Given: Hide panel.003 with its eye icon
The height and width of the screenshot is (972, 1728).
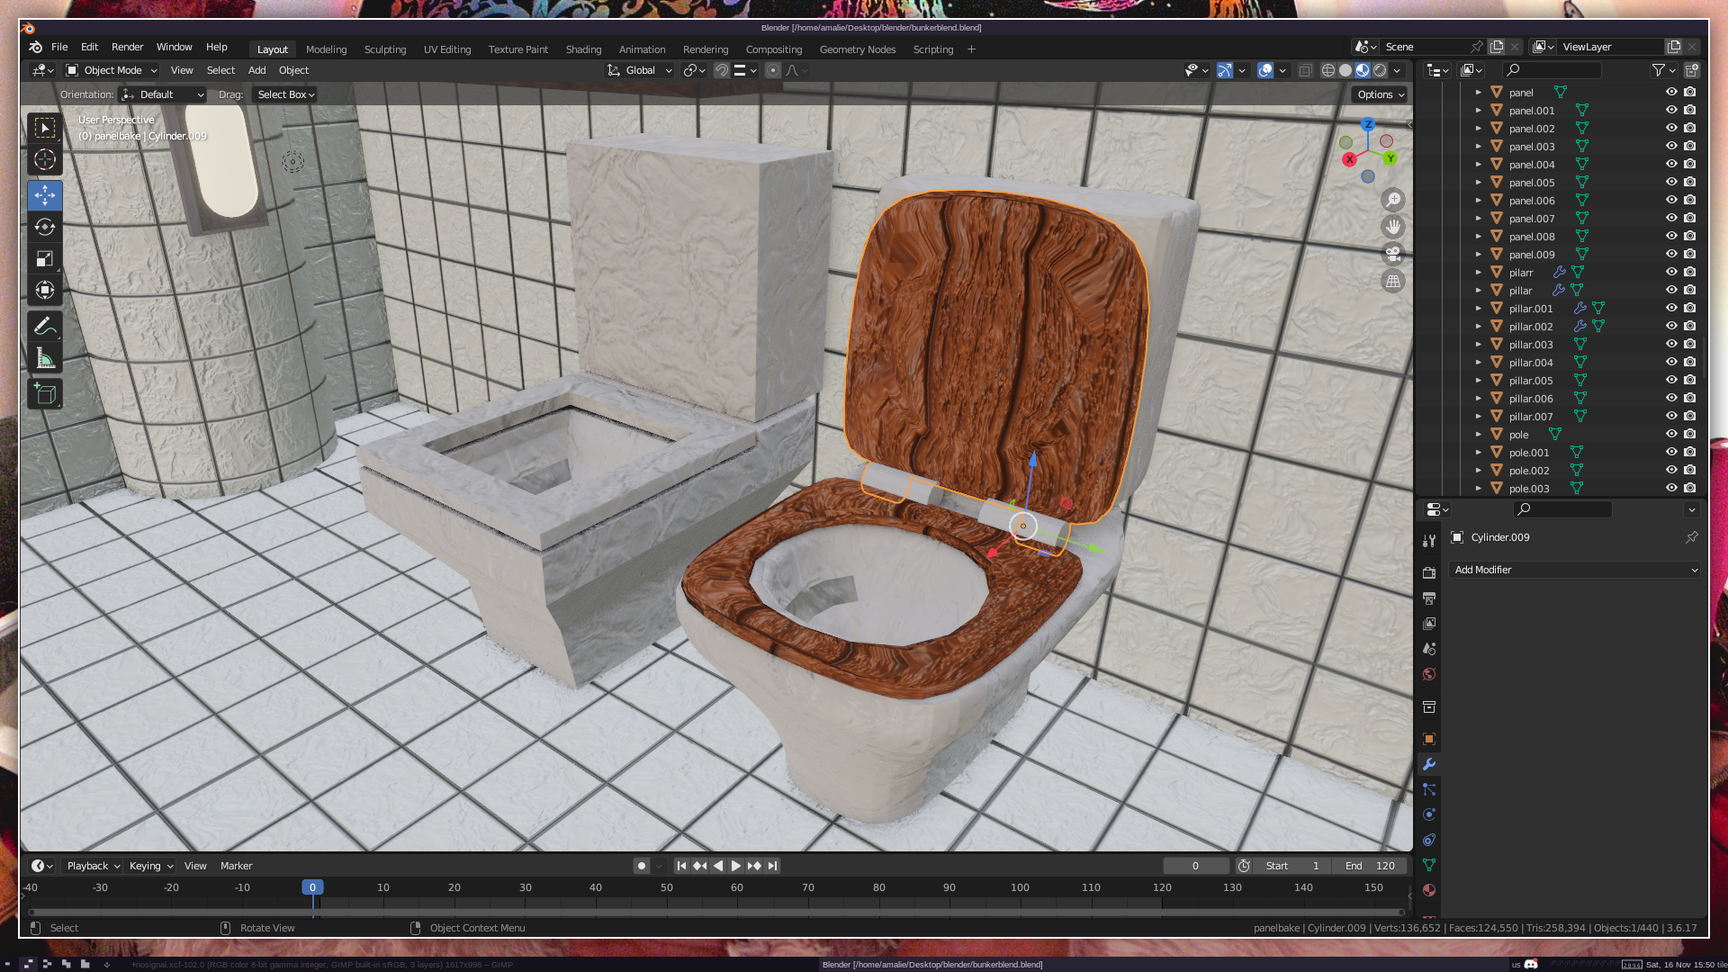Looking at the screenshot, I should coord(1671,146).
